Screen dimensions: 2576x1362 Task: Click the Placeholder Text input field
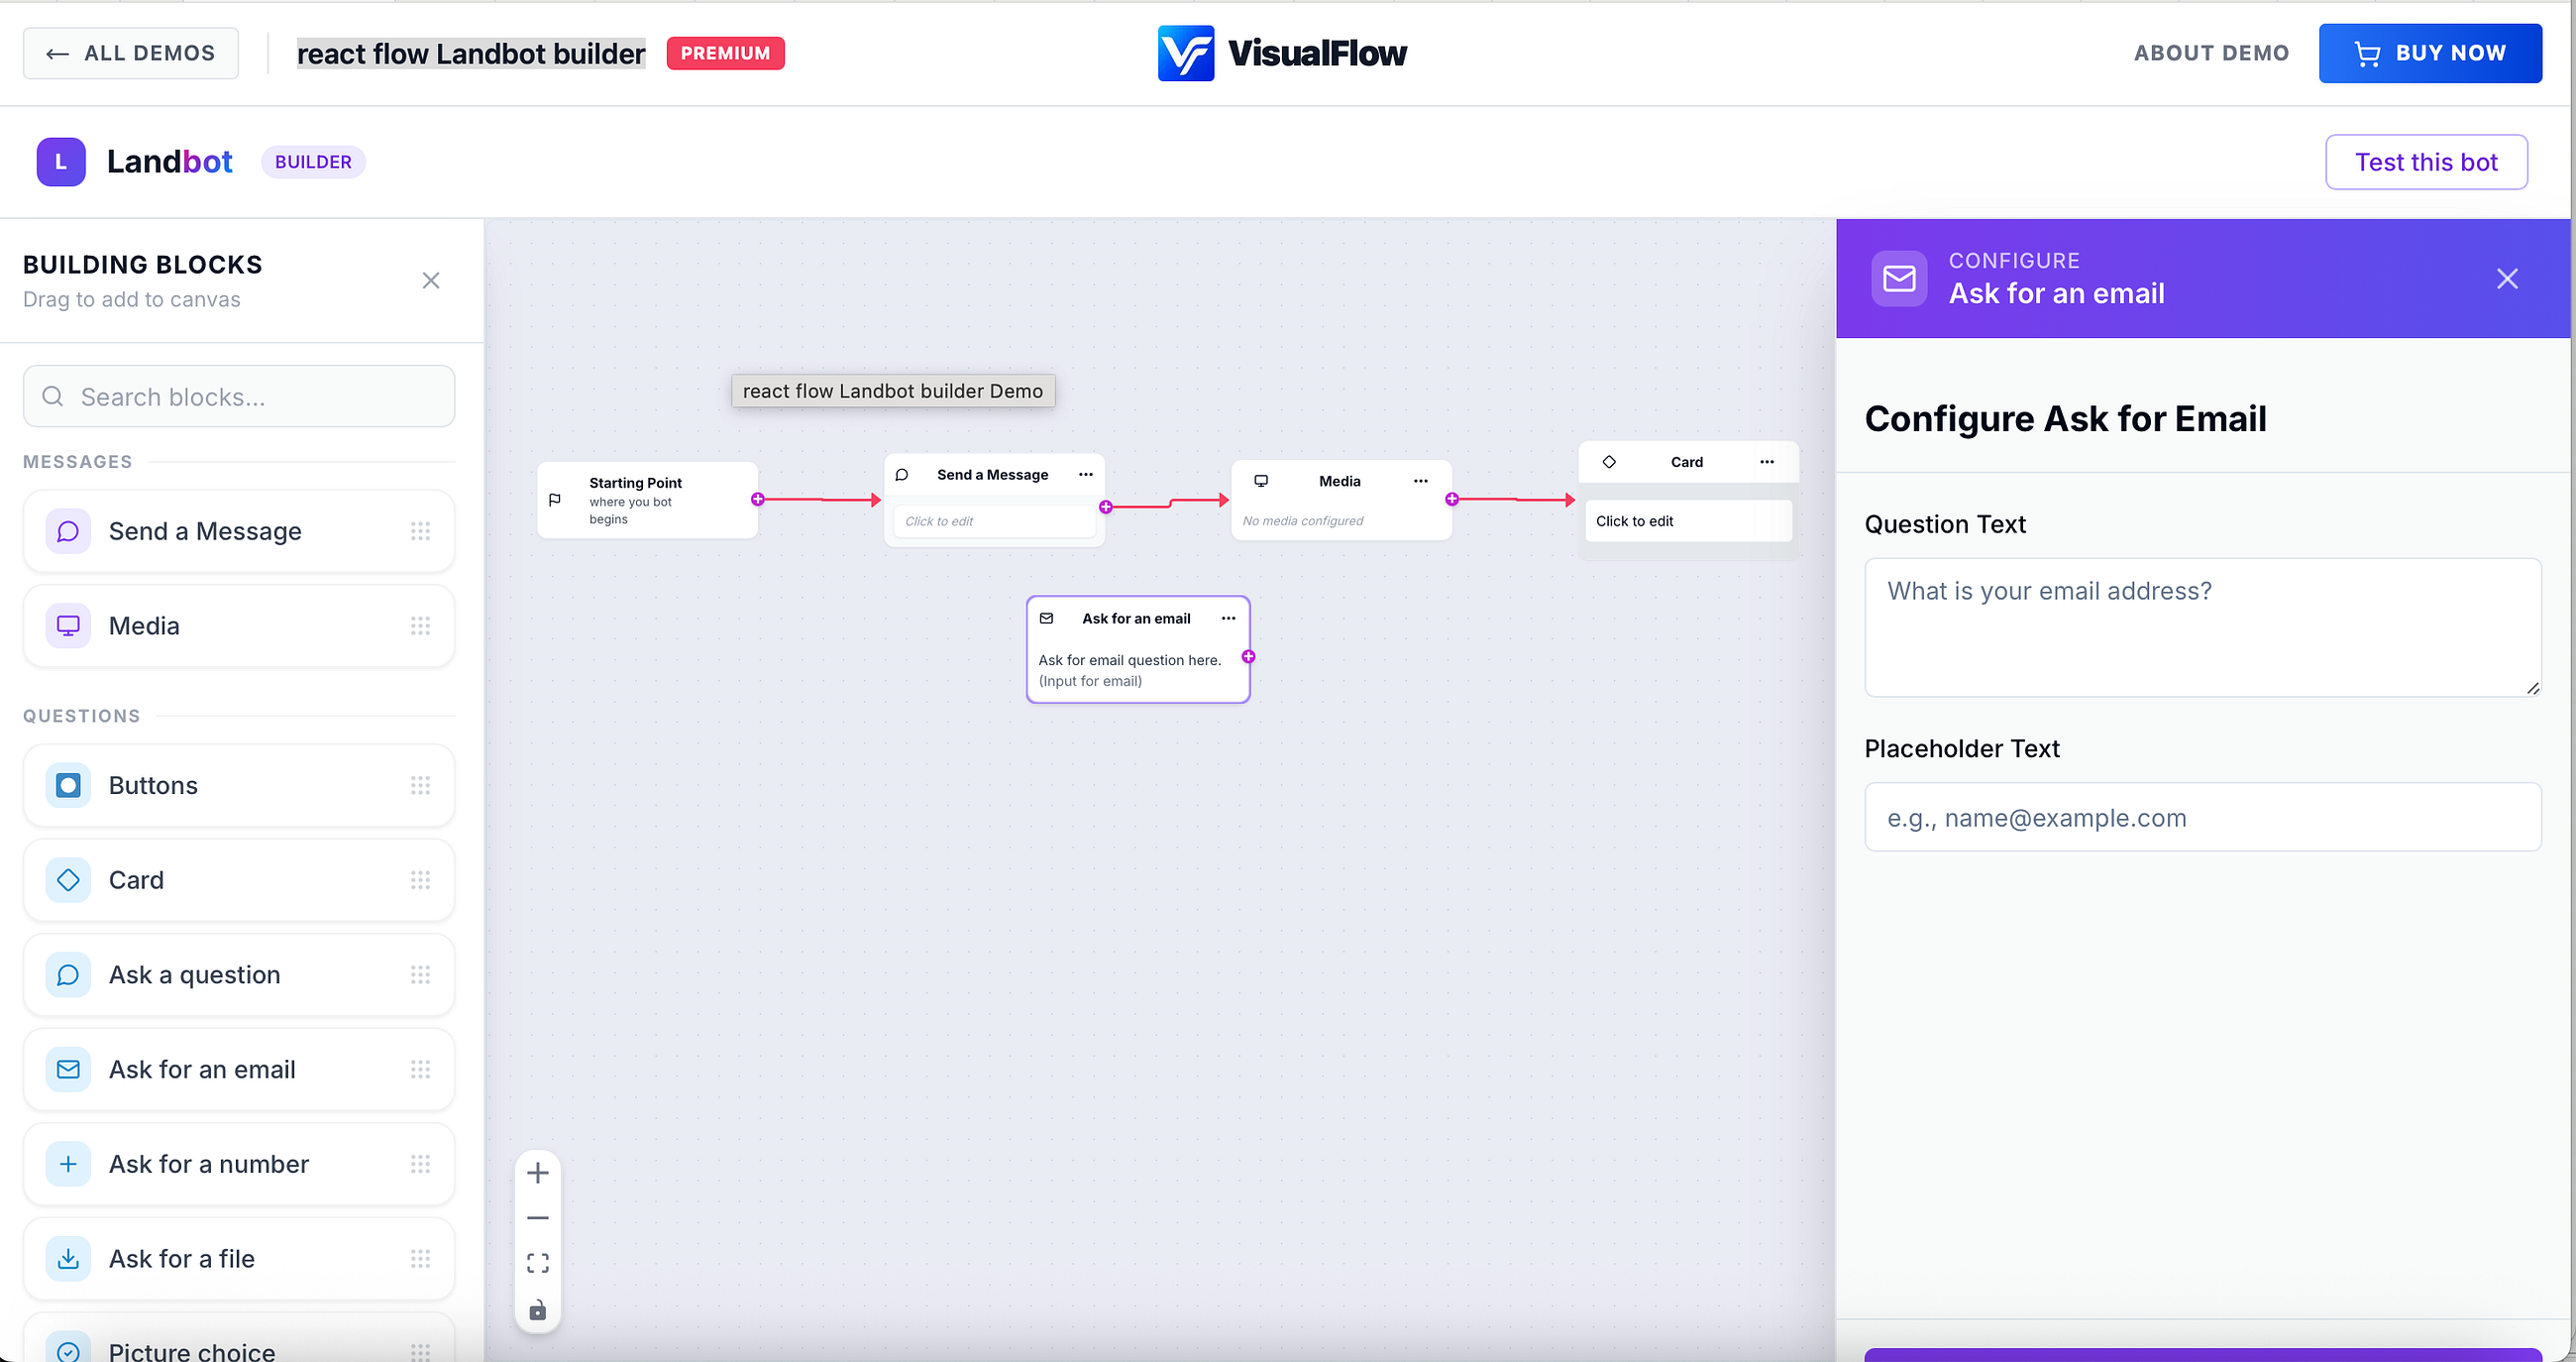pos(2203,818)
